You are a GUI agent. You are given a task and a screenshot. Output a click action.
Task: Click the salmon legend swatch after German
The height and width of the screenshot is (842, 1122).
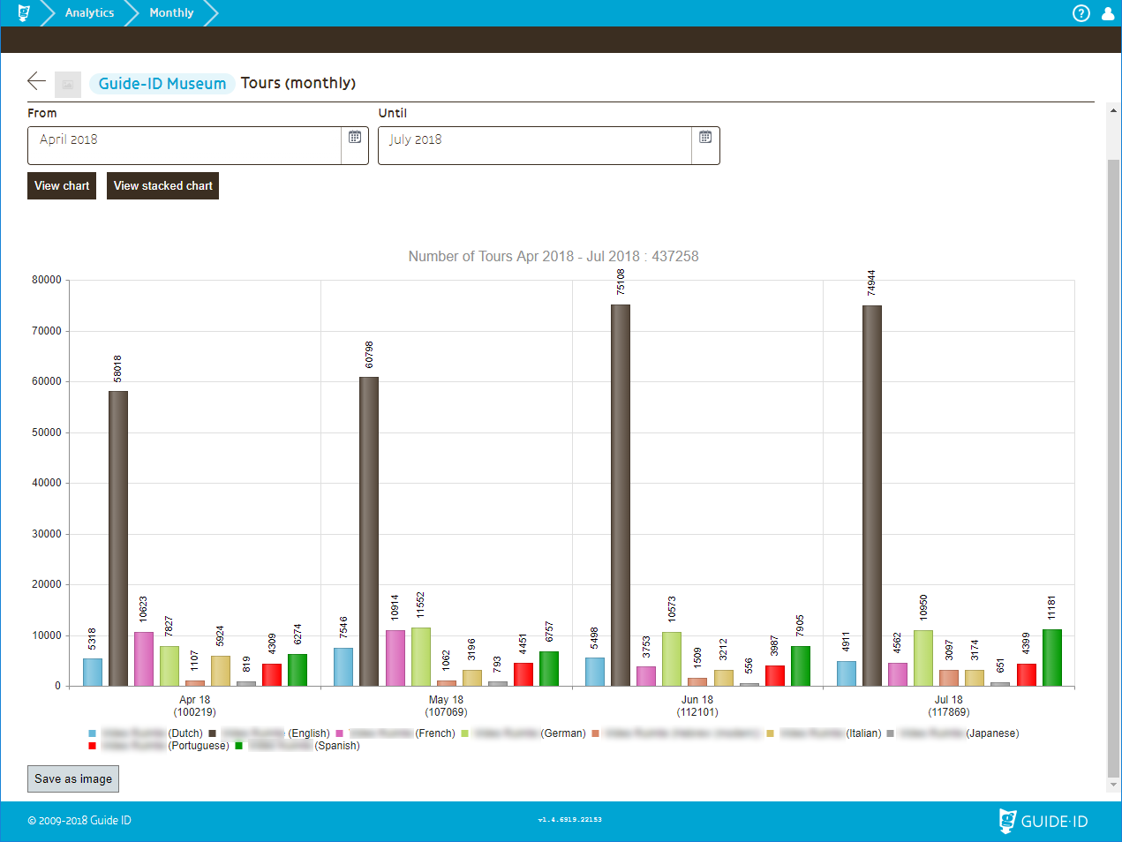click(x=596, y=733)
